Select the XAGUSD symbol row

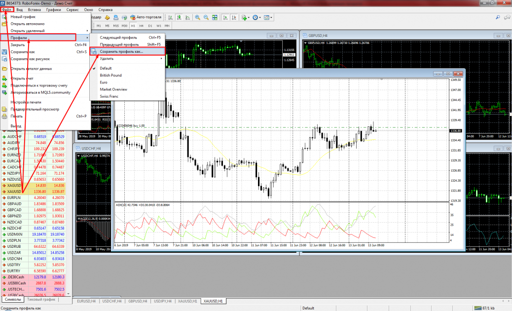14,186
